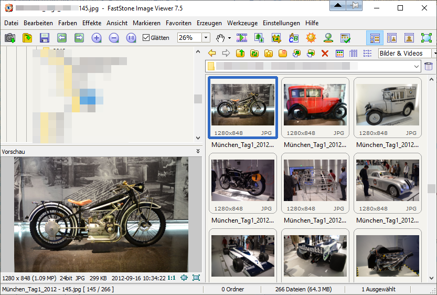Expand the Bilder & Videos filter dropdown
The height and width of the screenshot is (295, 437).
pos(434,53)
